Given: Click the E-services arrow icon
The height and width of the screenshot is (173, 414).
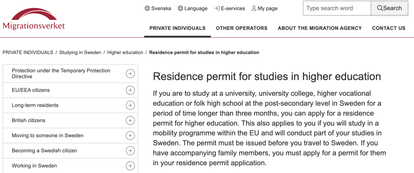Looking at the screenshot, I should pyautogui.click(x=217, y=8).
